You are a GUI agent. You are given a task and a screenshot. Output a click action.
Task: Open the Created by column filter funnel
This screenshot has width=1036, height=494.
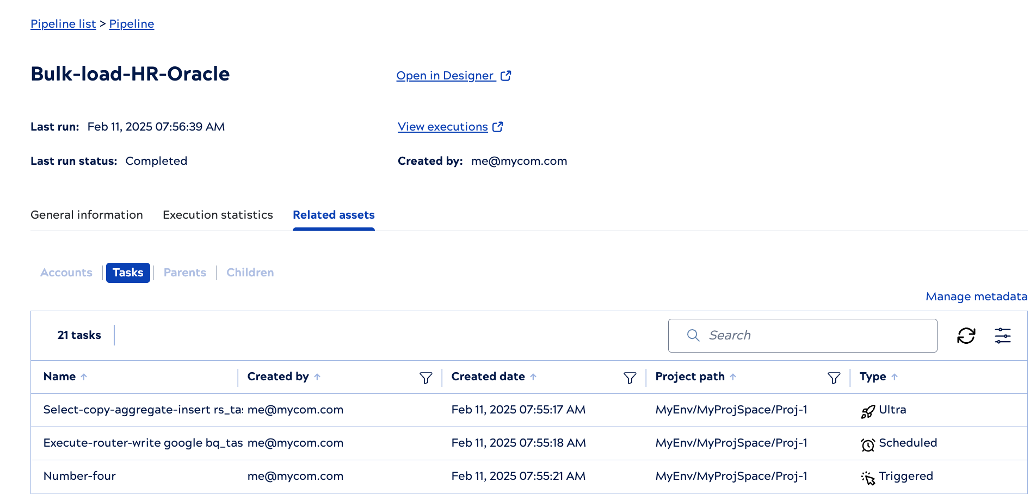[x=426, y=376]
